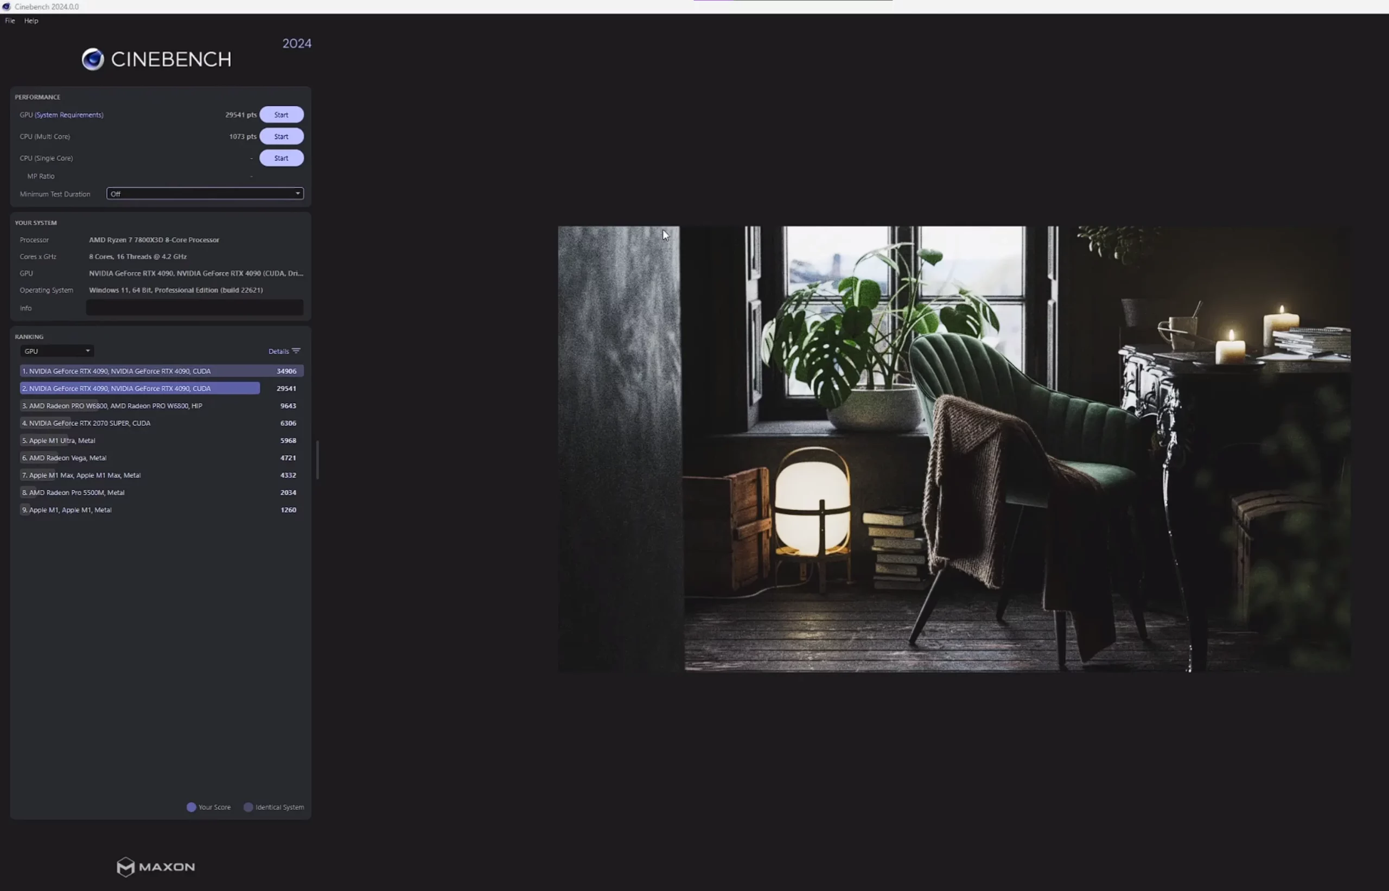
Task: Open the Minimum Test Duration dropdown
Action: click(x=205, y=194)
